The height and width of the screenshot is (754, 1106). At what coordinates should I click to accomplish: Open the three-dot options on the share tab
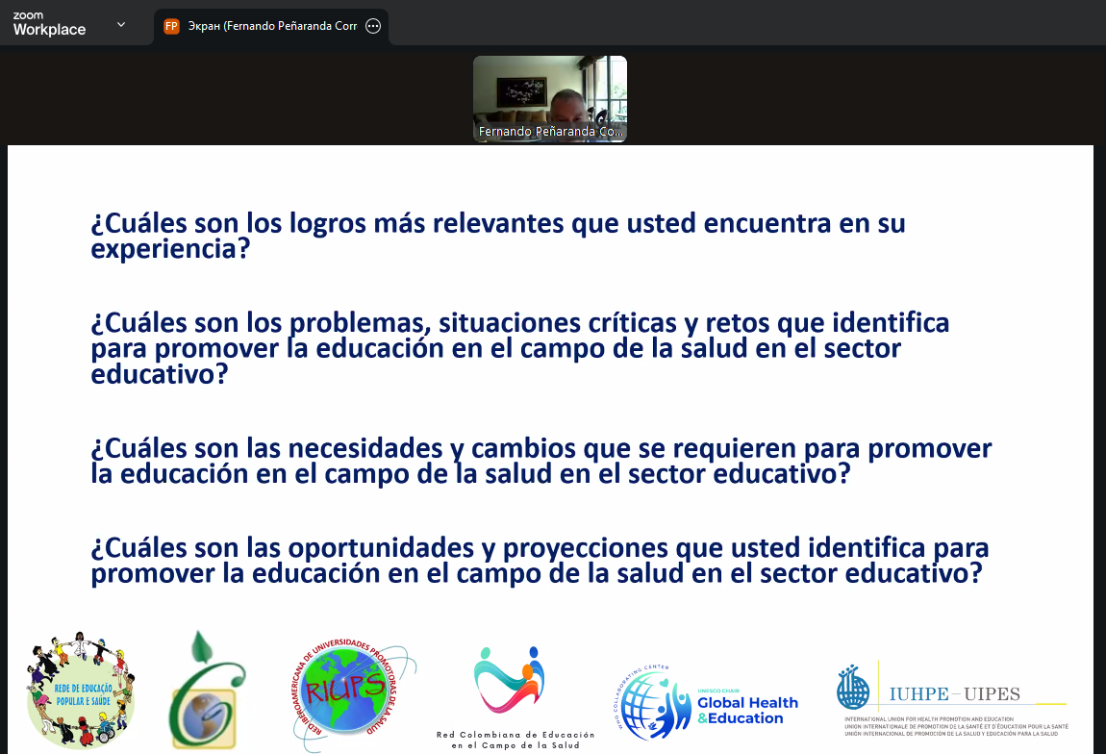pos(373,26)
